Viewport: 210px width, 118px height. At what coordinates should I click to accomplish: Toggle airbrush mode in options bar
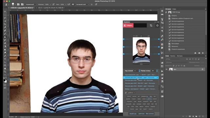(x=69, y=4)
